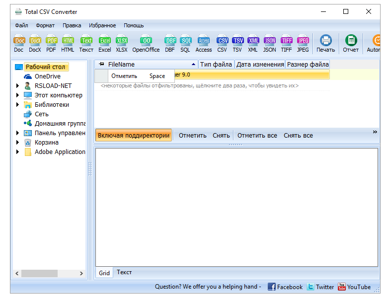The height and width of the screenshot is (304, 390).
Task: Toggle Включая поддиректории button
Action: tap(134, 135)
